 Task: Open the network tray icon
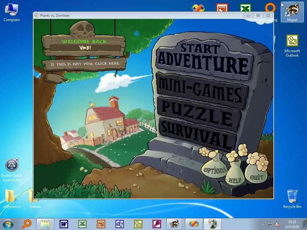point(270,224)
